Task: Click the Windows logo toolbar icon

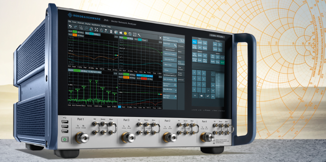Action: (121, 33)
